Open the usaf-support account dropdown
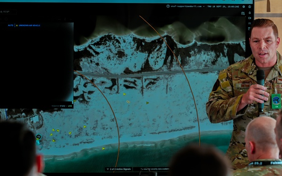Viewport: 282px width, 176px height. click(x=188, y=7)
